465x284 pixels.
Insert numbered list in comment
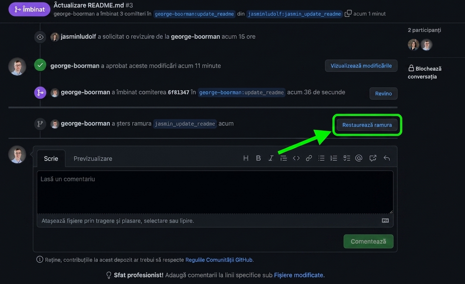(334, 158)
